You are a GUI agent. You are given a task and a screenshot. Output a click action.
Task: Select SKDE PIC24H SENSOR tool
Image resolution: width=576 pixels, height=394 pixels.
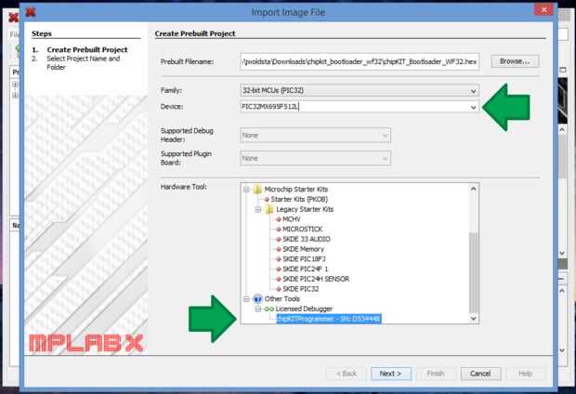pos(316,279)
